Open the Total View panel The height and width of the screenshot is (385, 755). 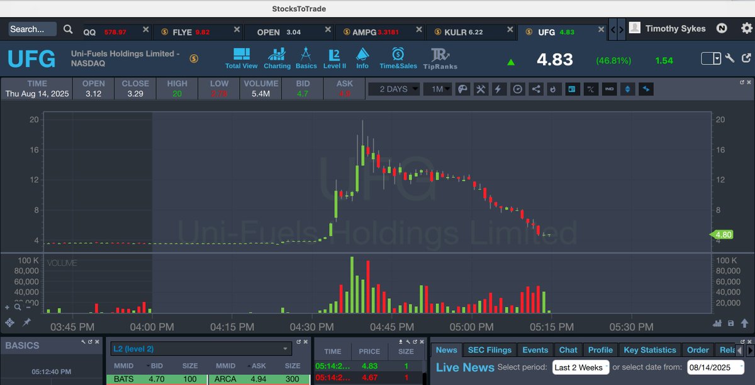pyautogui.click(x=241, y=58)
